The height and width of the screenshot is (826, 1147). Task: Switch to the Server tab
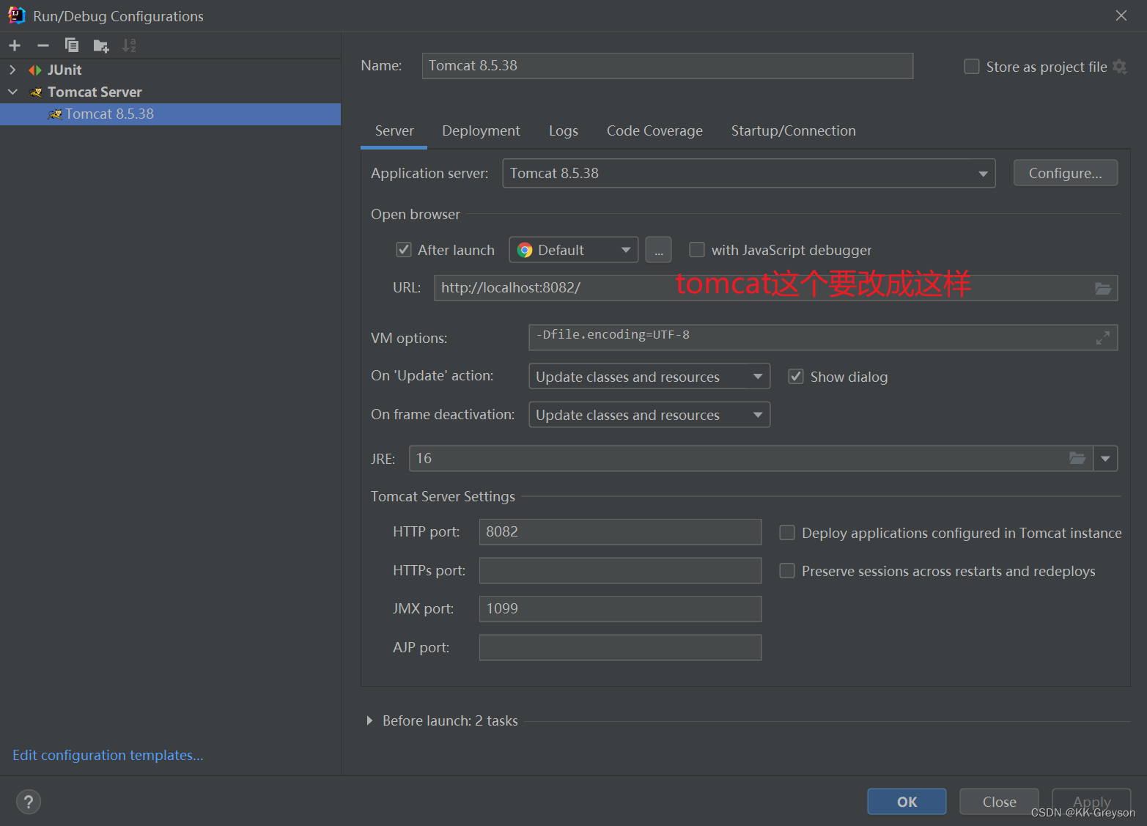pos(394,131)
